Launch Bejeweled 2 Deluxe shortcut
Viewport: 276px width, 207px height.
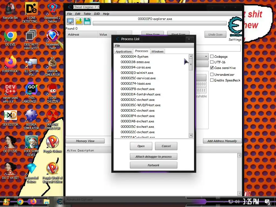click(x=52, y=13)
